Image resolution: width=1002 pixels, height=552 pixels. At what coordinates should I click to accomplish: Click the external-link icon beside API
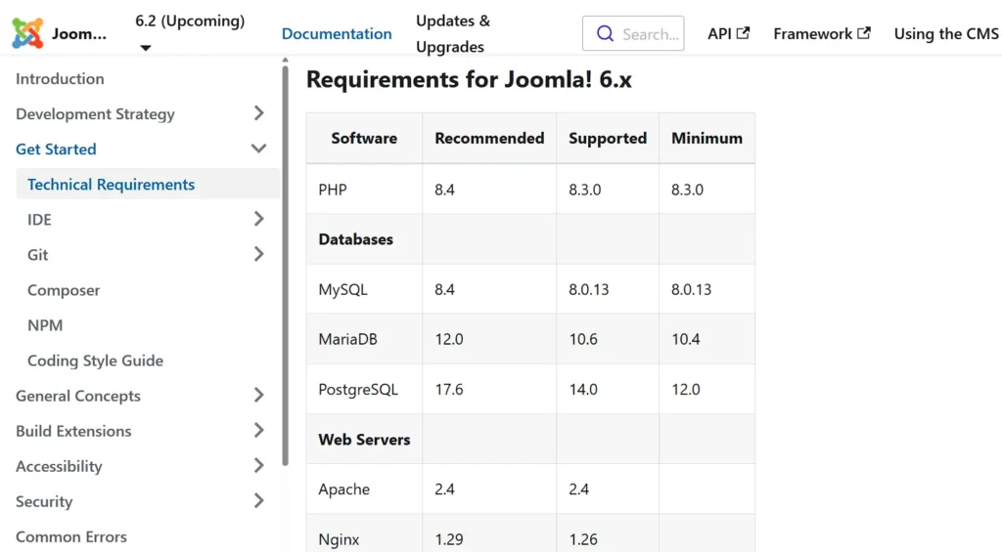pos(743,32)
